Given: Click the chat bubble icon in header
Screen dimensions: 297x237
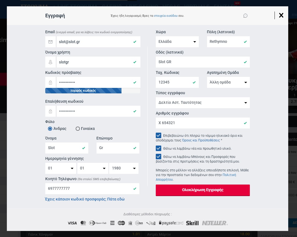Looking at the screenshot, I should pos(245,16).
